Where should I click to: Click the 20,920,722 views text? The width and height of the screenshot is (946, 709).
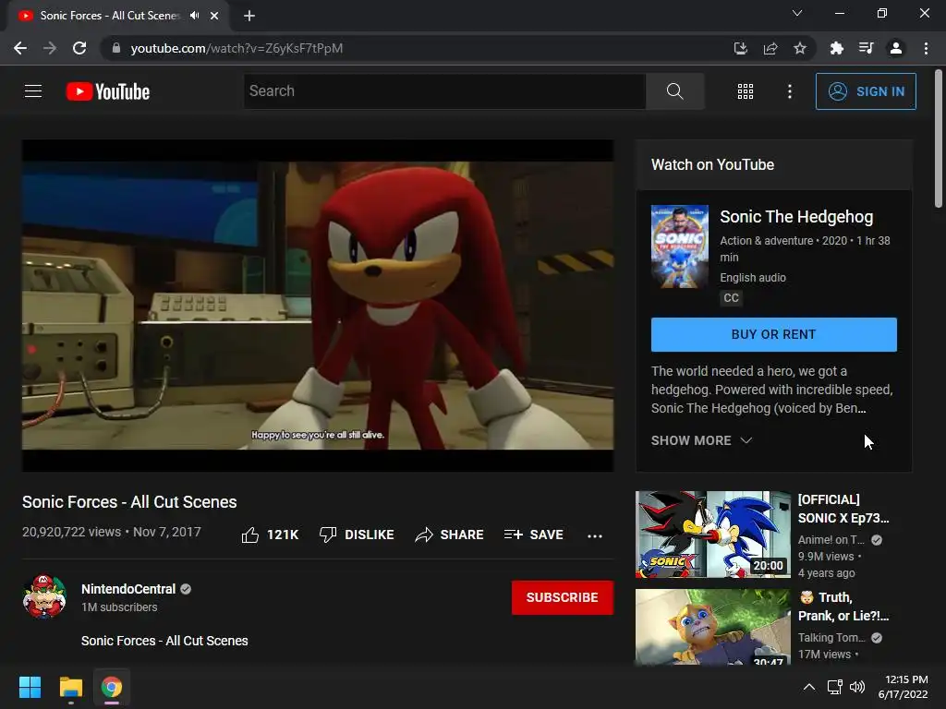(72, 532)
